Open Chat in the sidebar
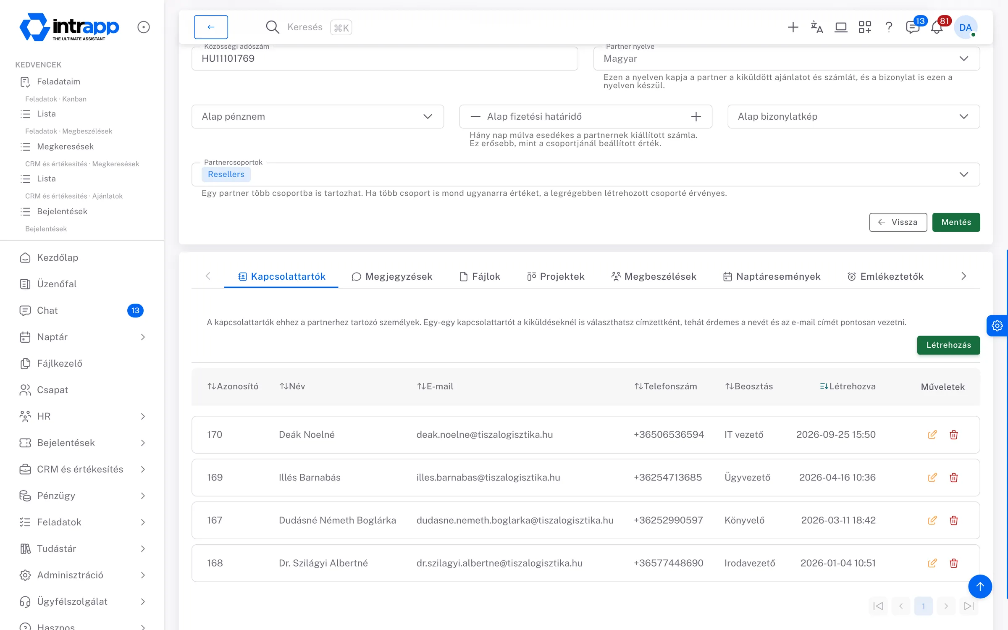This screenshot has width=1008, height=630. [82, 310]
